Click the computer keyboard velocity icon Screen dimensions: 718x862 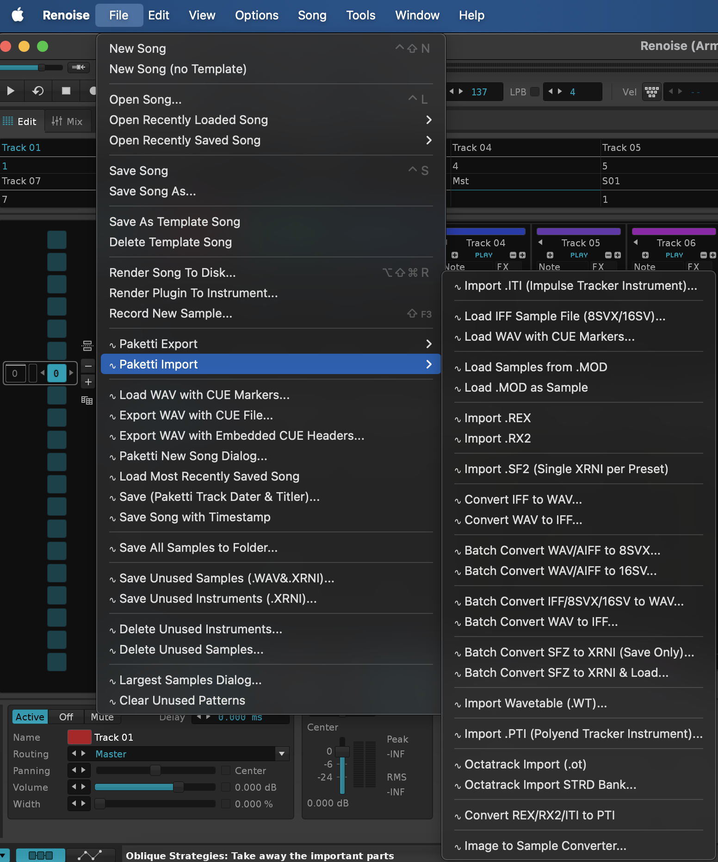coord(651,92)
